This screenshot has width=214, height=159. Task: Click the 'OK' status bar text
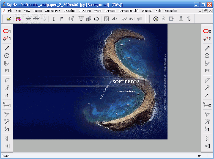(200, 156)
